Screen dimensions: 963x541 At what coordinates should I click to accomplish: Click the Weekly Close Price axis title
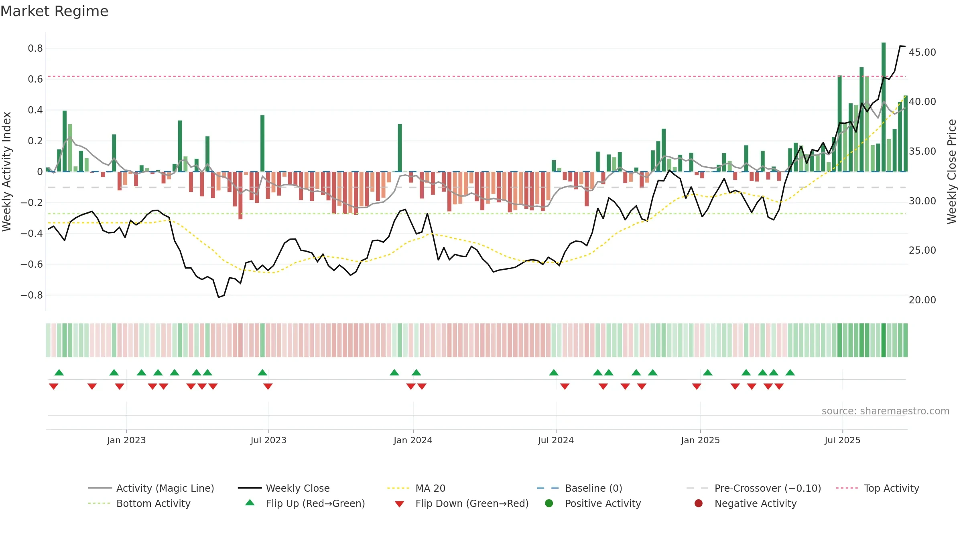pos(952,172)
